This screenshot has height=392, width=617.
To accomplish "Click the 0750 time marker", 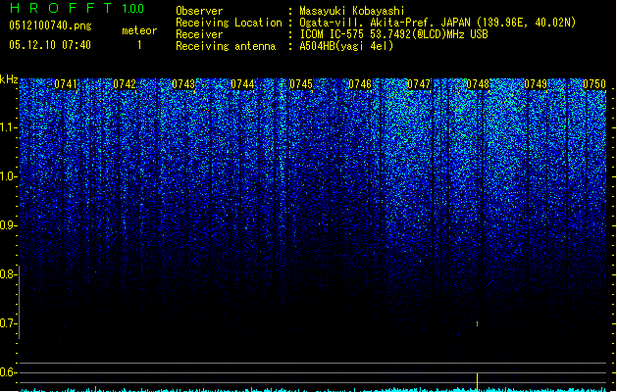I will click(594, 84).
